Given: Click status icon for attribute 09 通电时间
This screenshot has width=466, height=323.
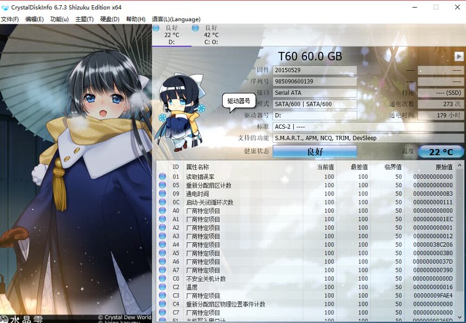Looking at the screenshot, I should point(163,194).
